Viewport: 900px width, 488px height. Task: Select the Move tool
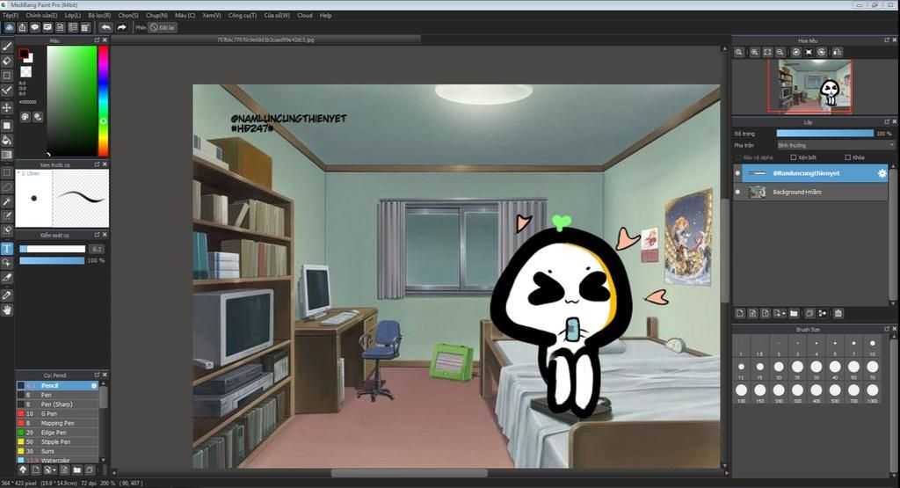pyautogui.click(x=7, y=107)
